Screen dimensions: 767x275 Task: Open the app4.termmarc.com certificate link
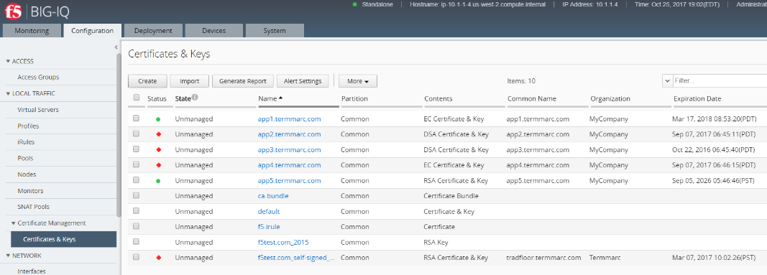pyautogui.click(x=289, y=165)
